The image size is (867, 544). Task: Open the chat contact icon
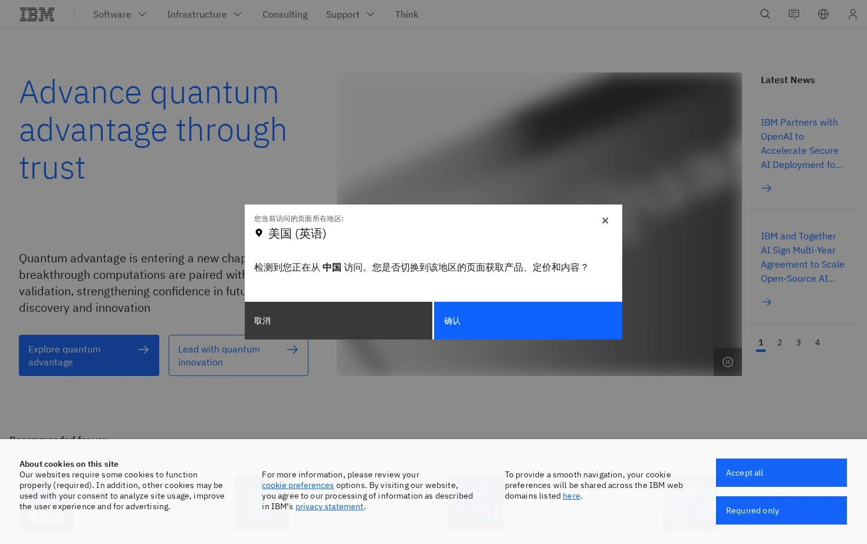[794, 14]
